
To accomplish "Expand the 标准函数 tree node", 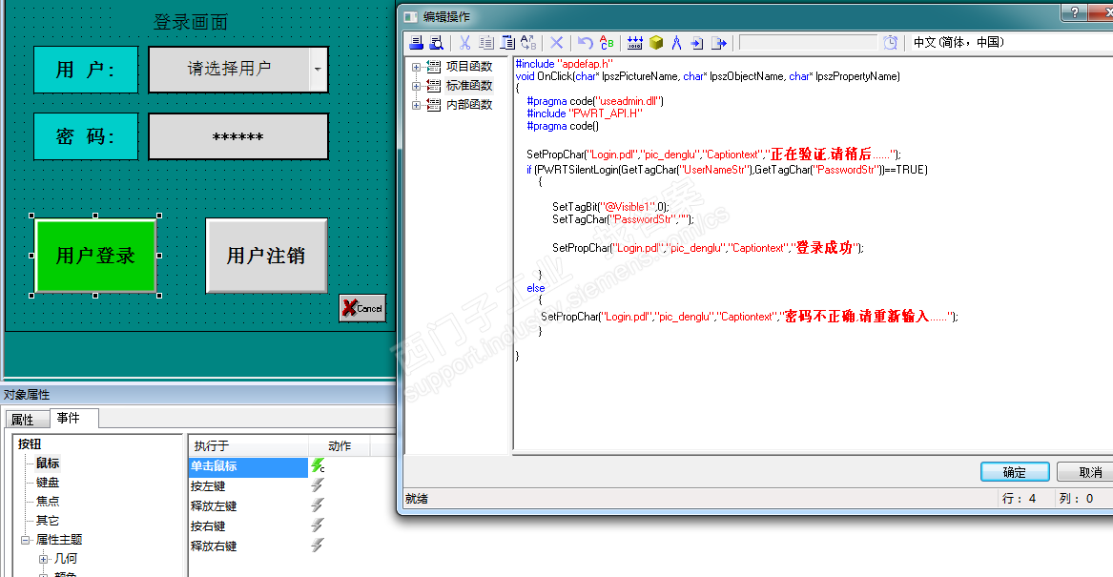I will pos(417,86).
